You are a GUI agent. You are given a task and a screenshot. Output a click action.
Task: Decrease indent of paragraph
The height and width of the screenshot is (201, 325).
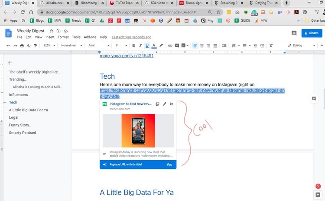coord(255,45)
